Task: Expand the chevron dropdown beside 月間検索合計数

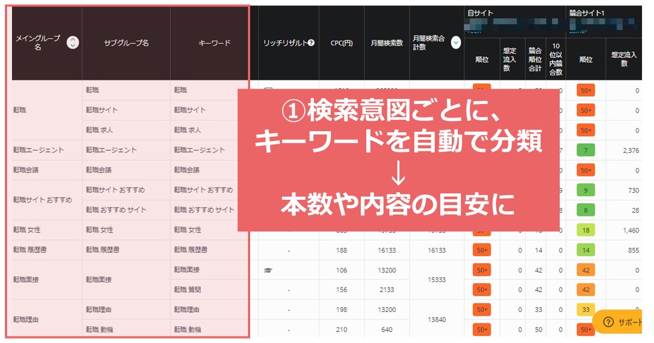Action: tap(456, 43)
